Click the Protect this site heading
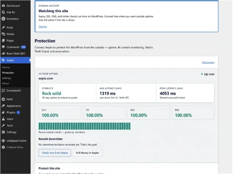This screenshot has height=174, width=233. pyautogui.click(x=49, y=168)
